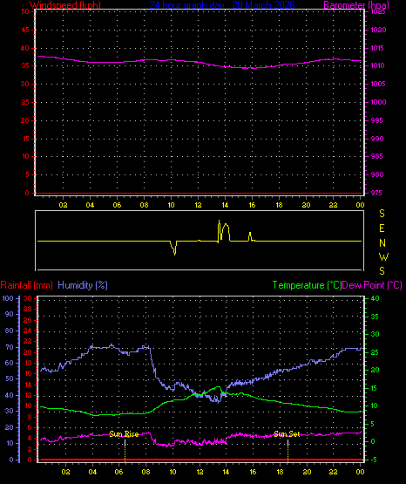Click the 35 value on temperature axis

[375, 317]
